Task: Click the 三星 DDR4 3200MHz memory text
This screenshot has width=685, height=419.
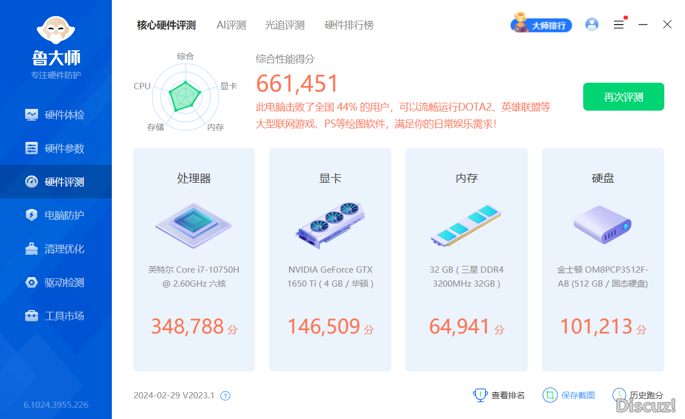Action: 467,277
